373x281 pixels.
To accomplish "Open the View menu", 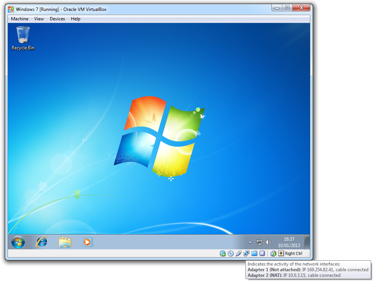I will pos(39,19).
